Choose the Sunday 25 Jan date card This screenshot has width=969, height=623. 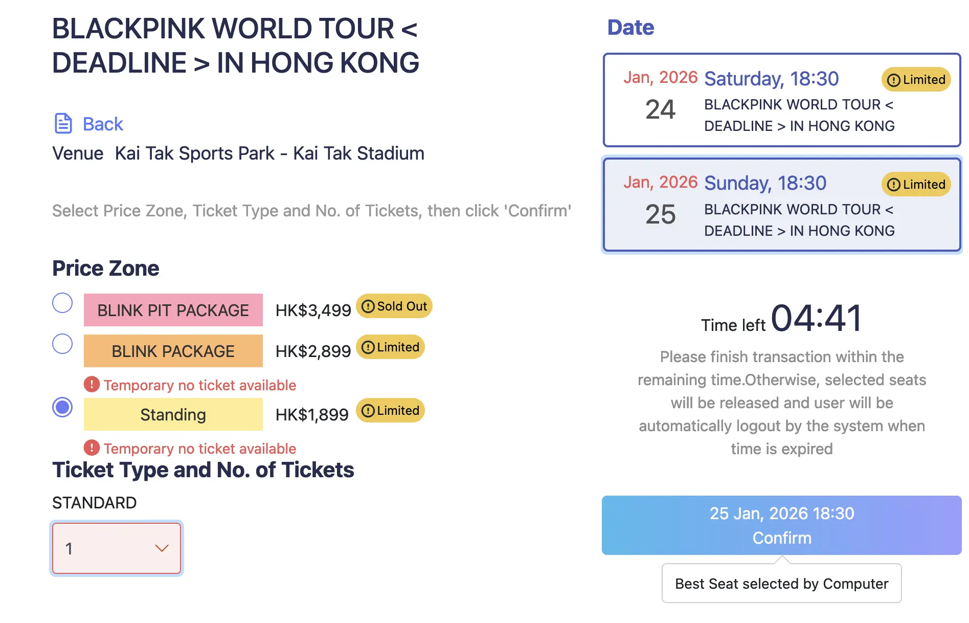tap(781, 205)
